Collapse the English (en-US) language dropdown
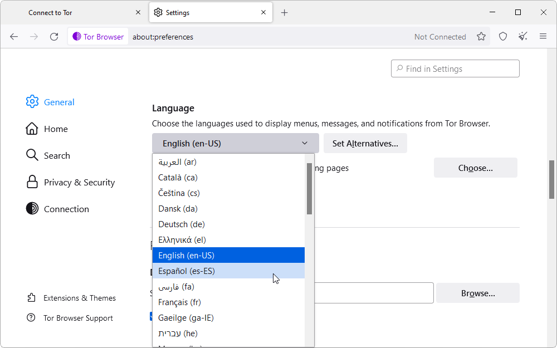557x348 pixels. pos(235,144)
